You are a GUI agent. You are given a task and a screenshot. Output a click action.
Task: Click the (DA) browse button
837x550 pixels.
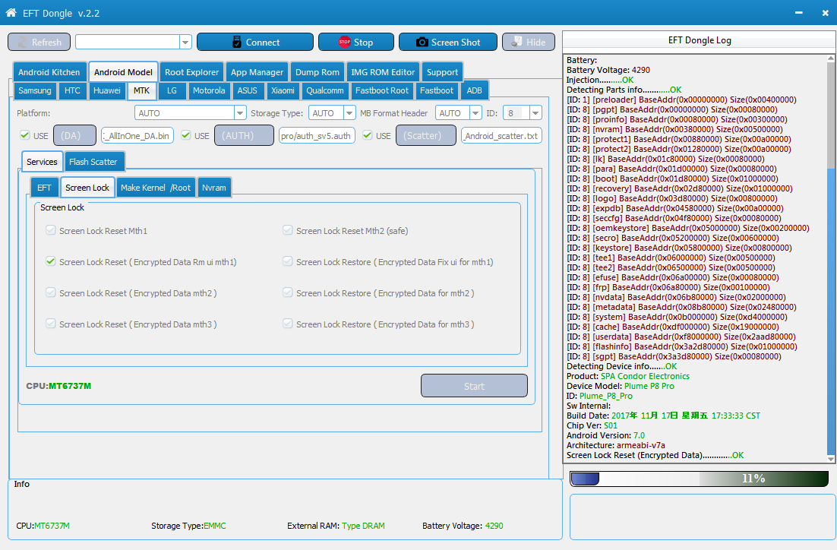tap(74, 135)
